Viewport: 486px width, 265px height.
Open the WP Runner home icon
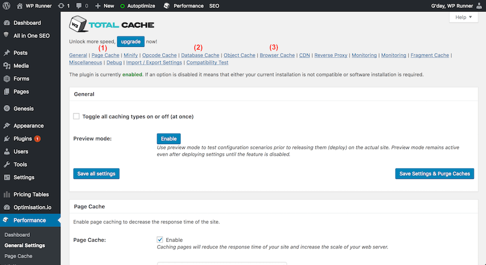click(19, 6)
